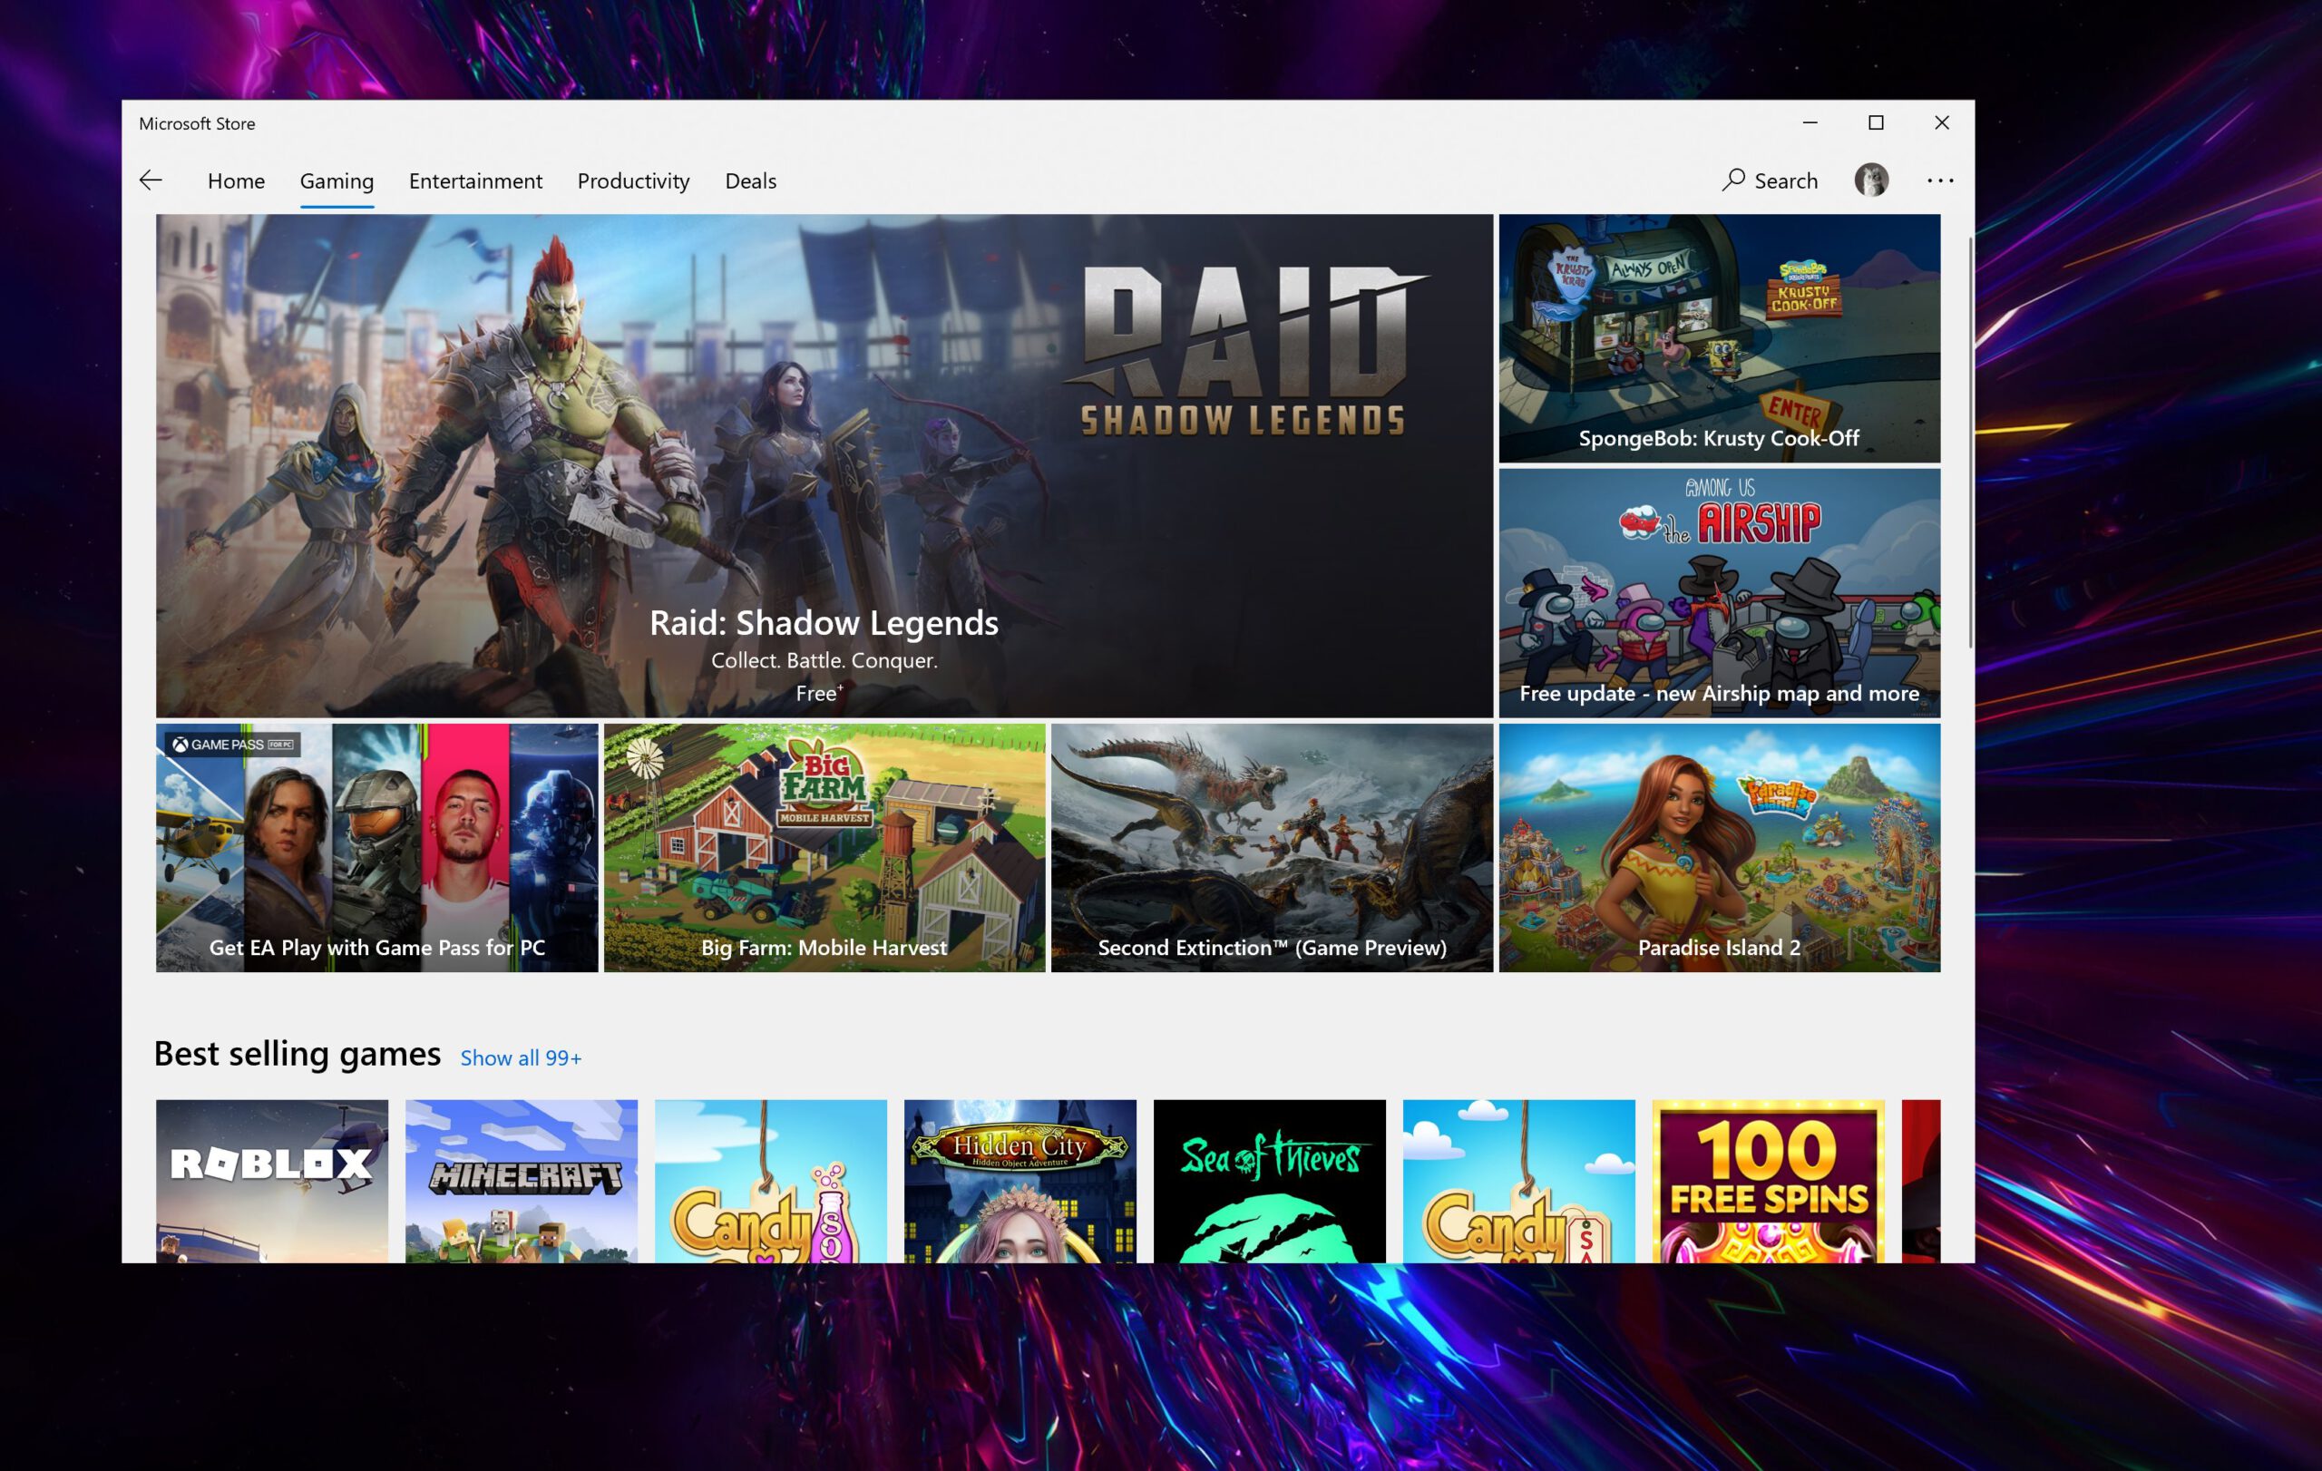Click Show all 99+ link

521,1057
